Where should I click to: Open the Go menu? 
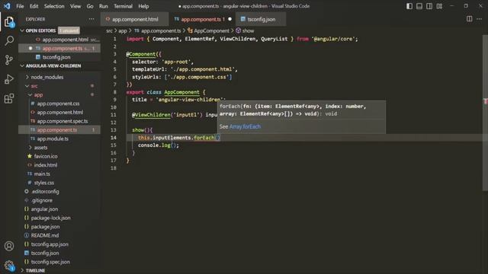point(90,6)
